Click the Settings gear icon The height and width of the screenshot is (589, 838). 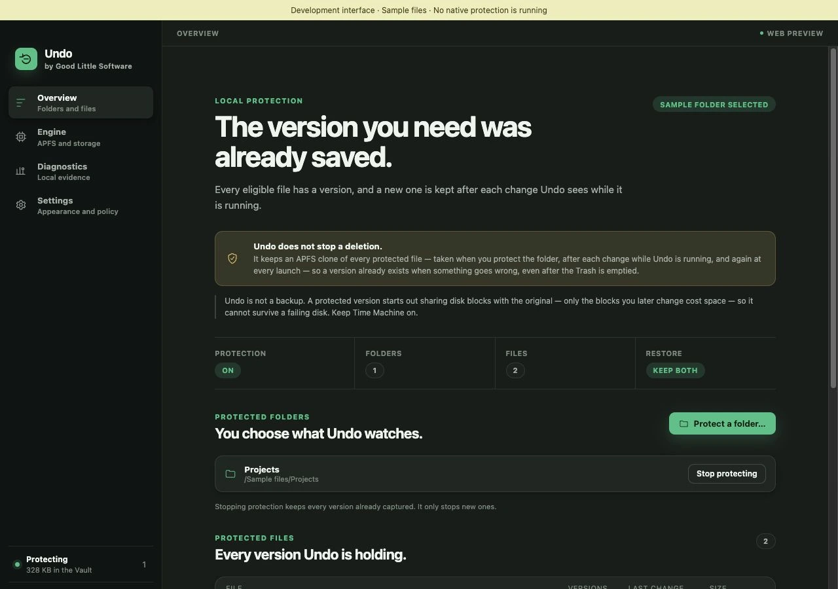(x=21, y=205)
